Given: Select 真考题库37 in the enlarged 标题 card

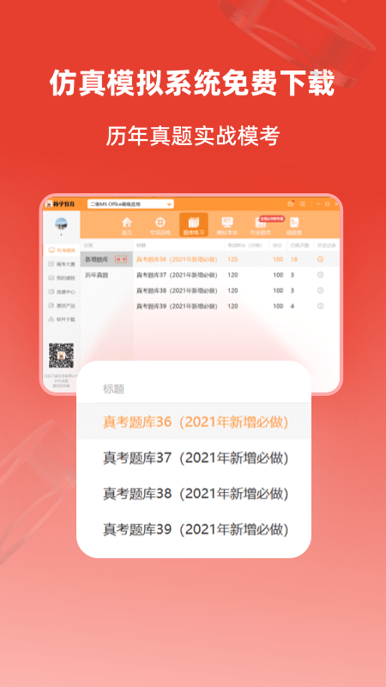Looking at the screenshot, I should pyautogui.click(x=194, y=458).
